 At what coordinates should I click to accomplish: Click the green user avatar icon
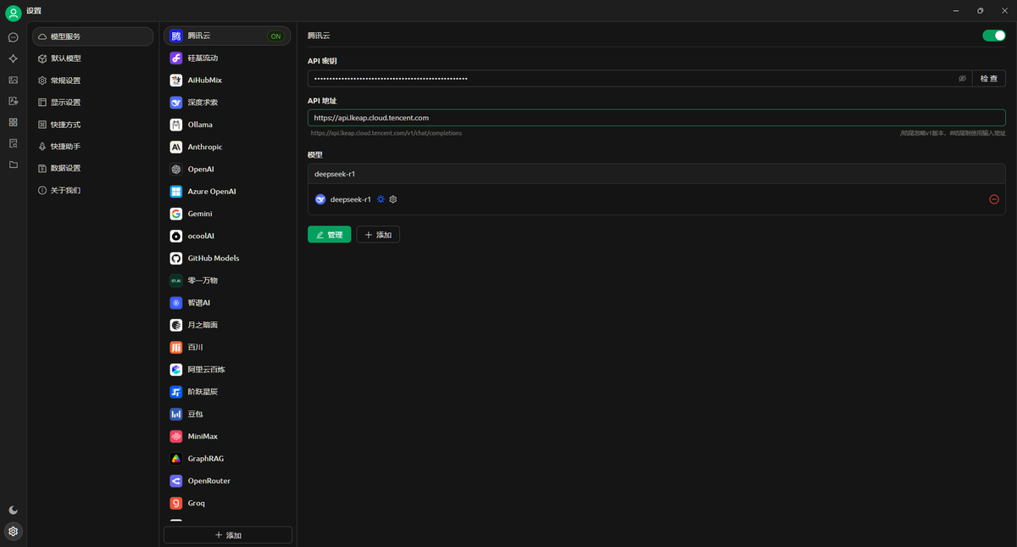pos(13,13)
